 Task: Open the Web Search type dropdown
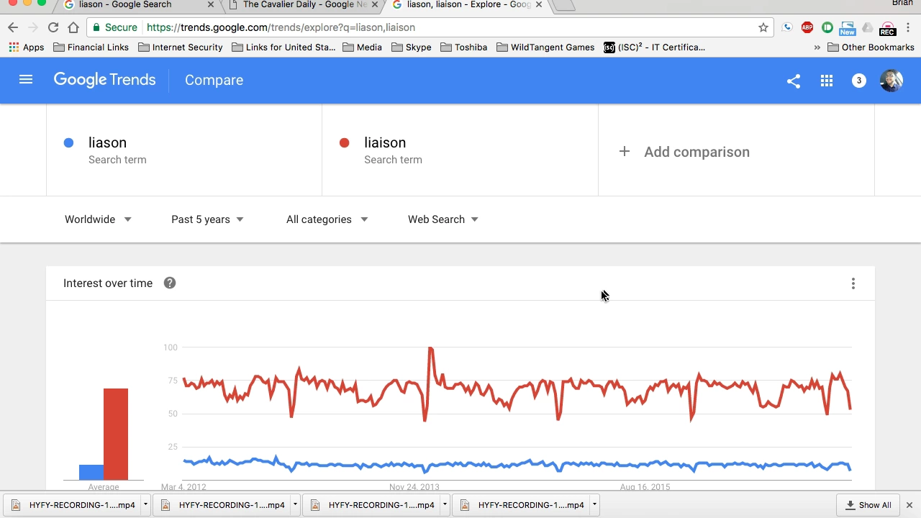[x=443, y=219]
